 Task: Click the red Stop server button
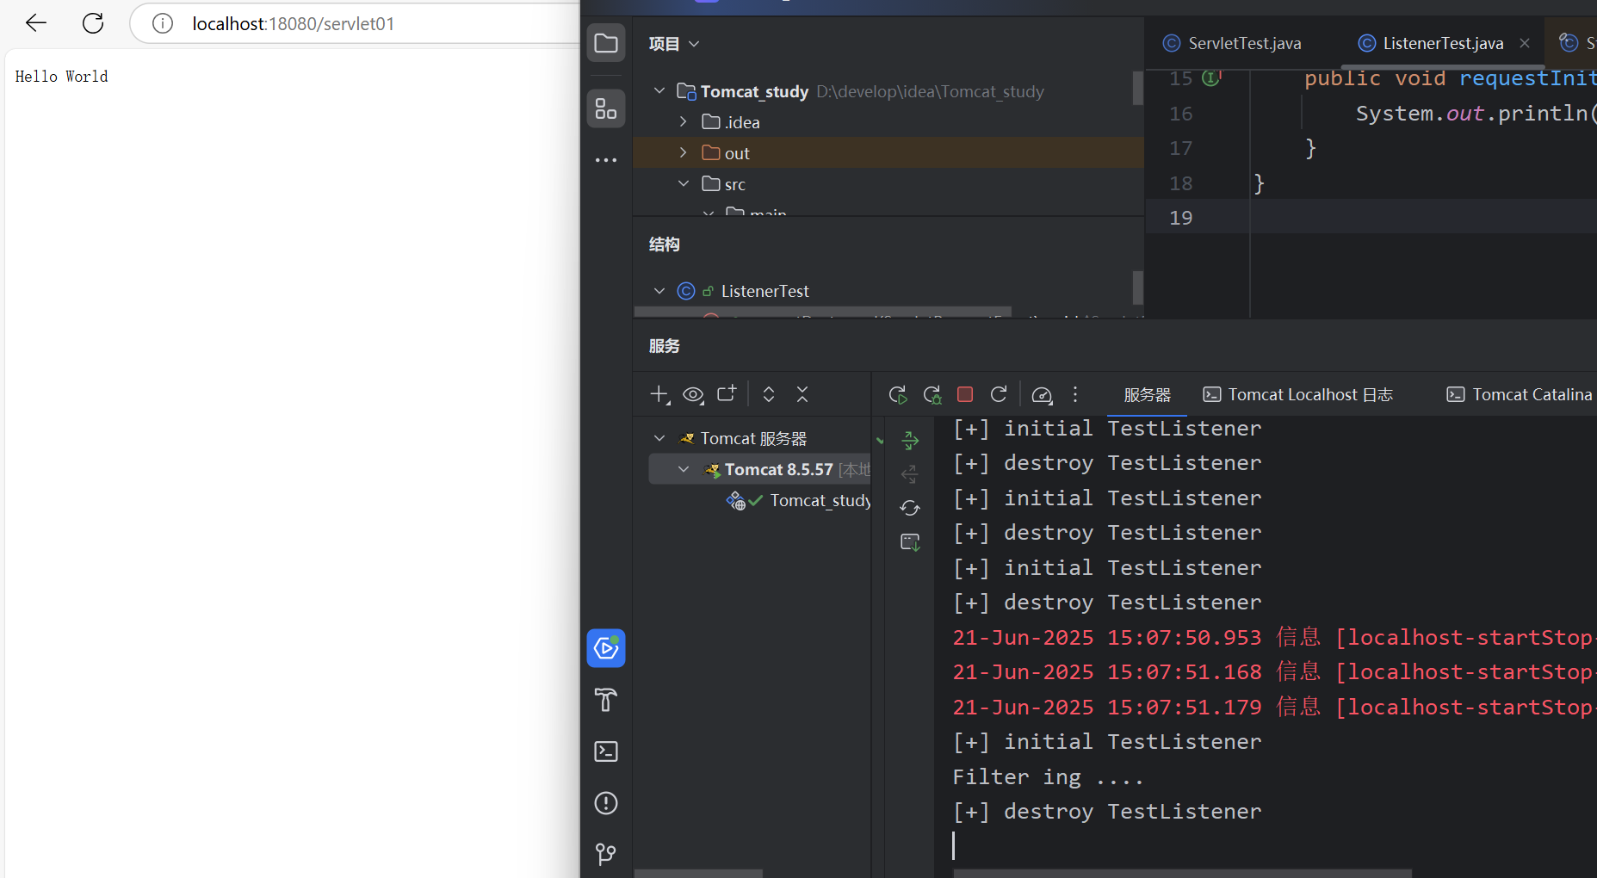965,394
